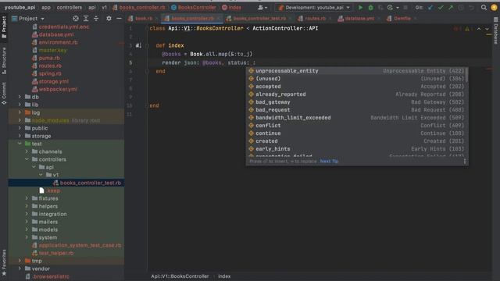Open the user account dropdown icon

coord(262,7)
